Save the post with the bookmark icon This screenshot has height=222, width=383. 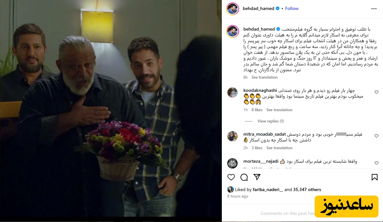(x=374, y=177)
